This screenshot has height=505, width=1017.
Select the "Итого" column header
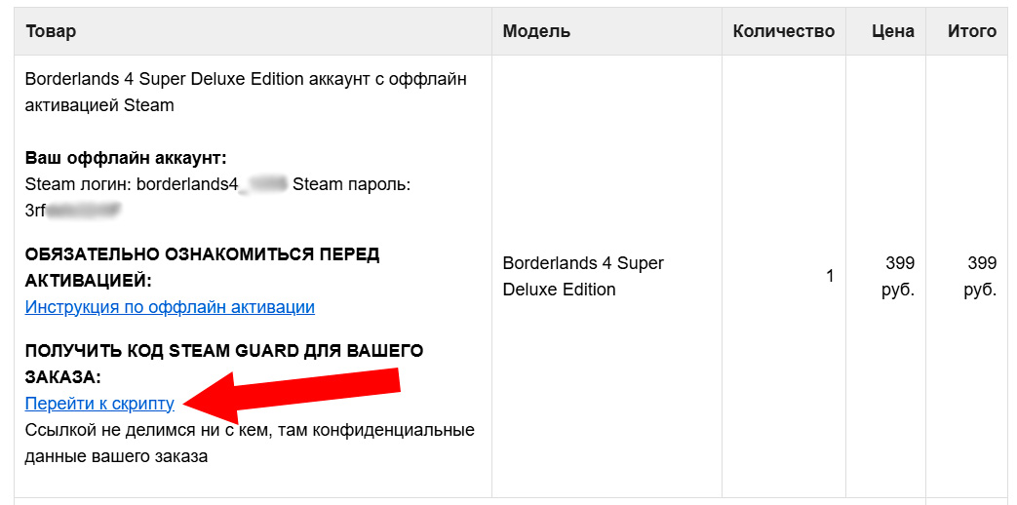pyautogui.click(x=971, y=31)
